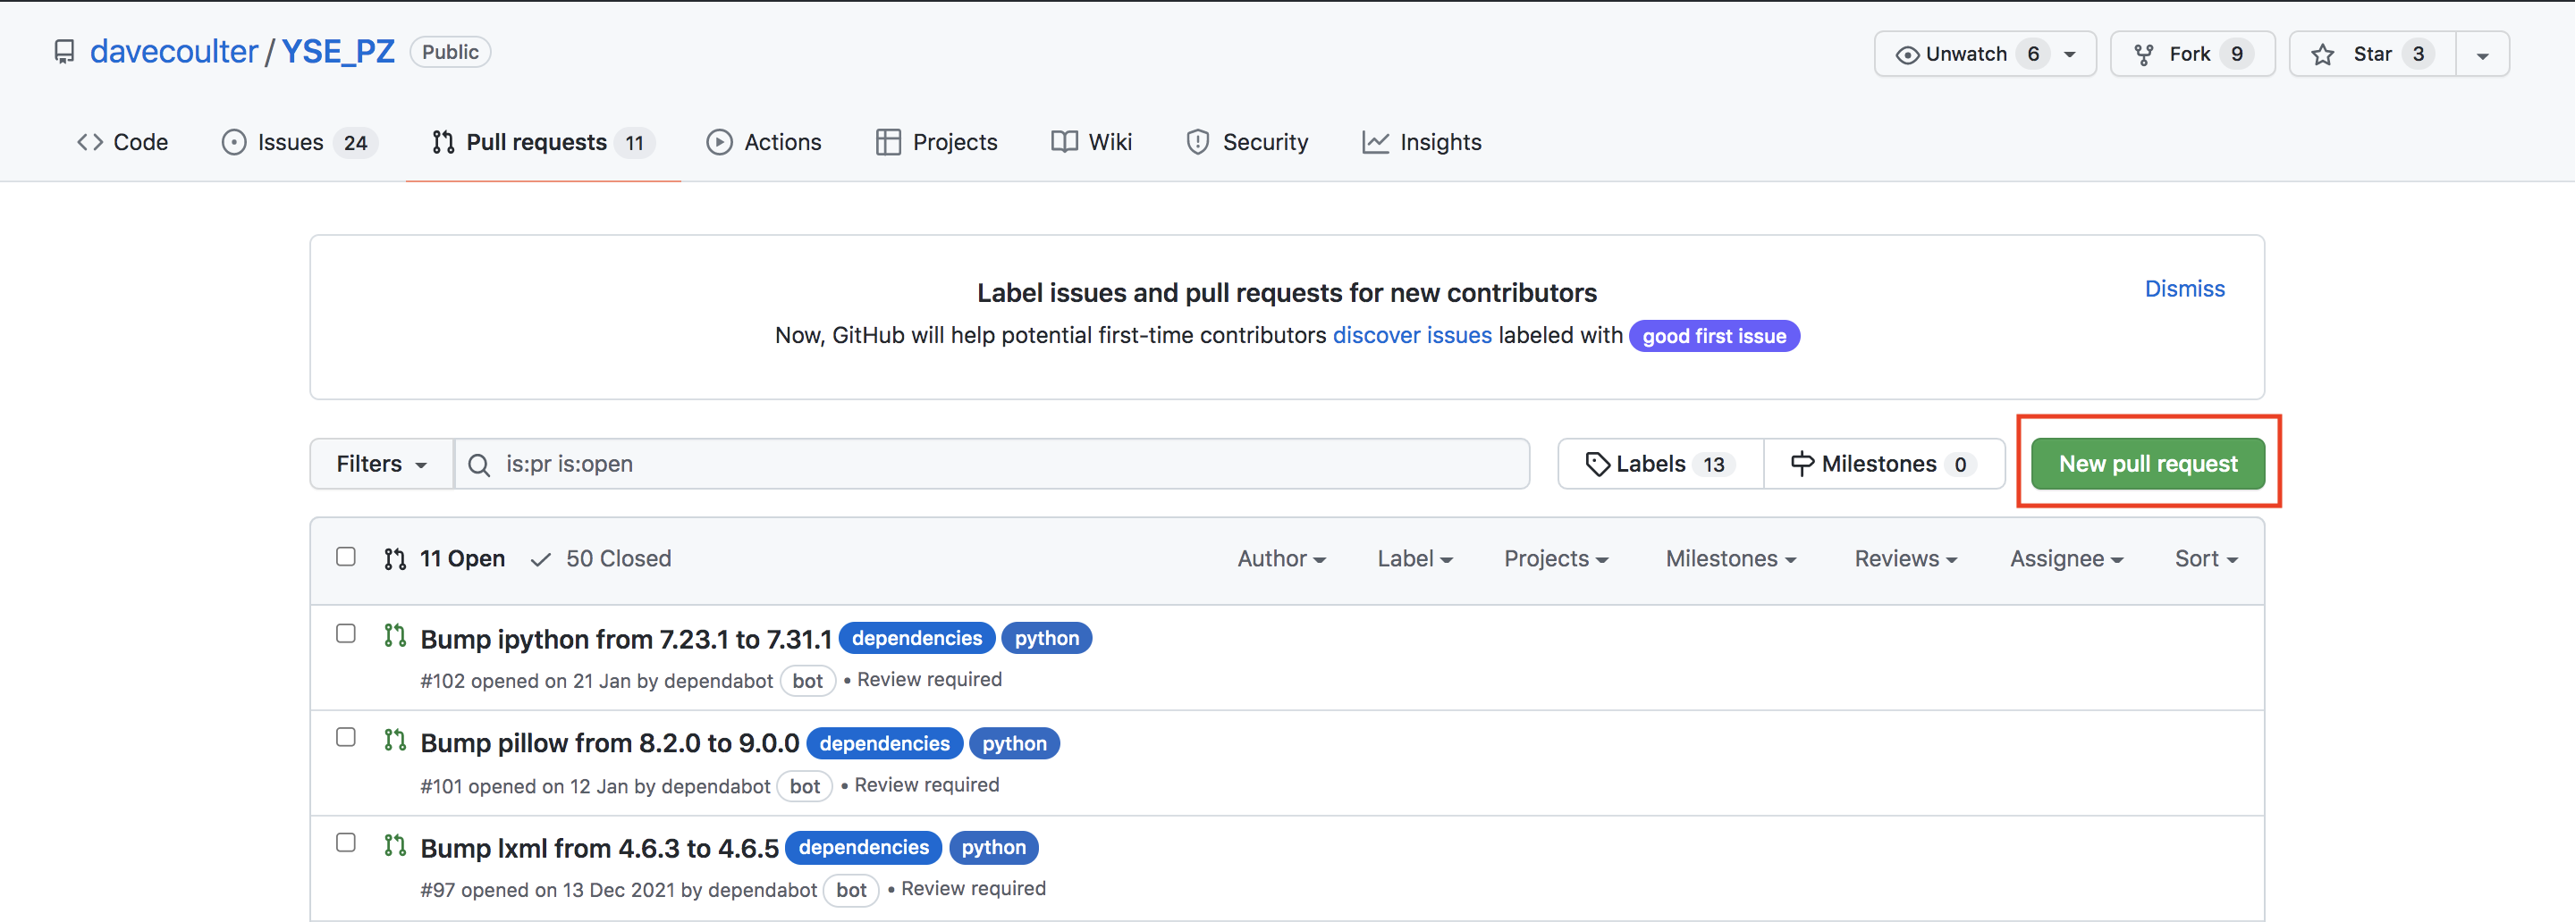
Task: Click dependencies label on Bump lxml row
Action: [x=864, y=847]
